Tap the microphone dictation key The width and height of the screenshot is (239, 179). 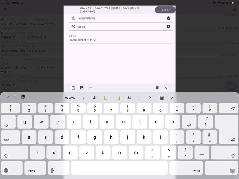coord(52,170)
